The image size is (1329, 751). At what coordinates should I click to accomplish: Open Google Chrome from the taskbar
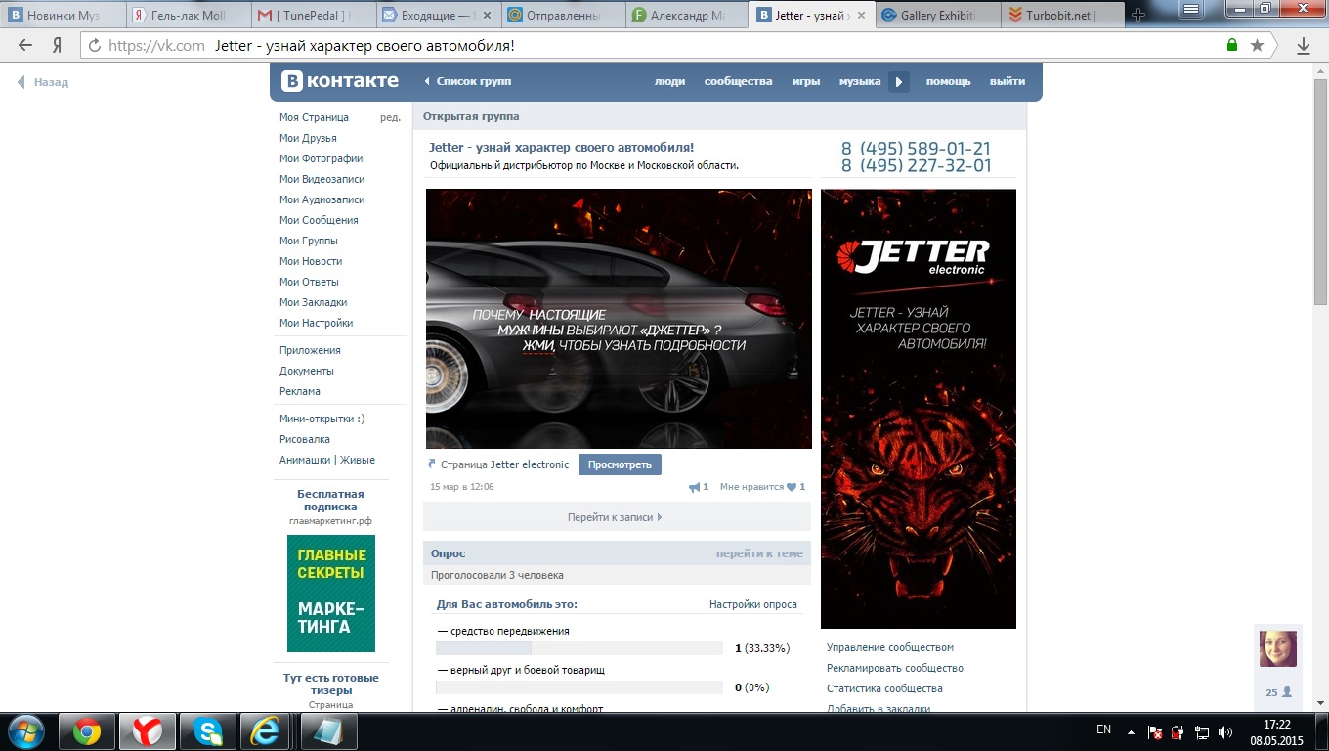pyautogui.click(x=87, y=731)
